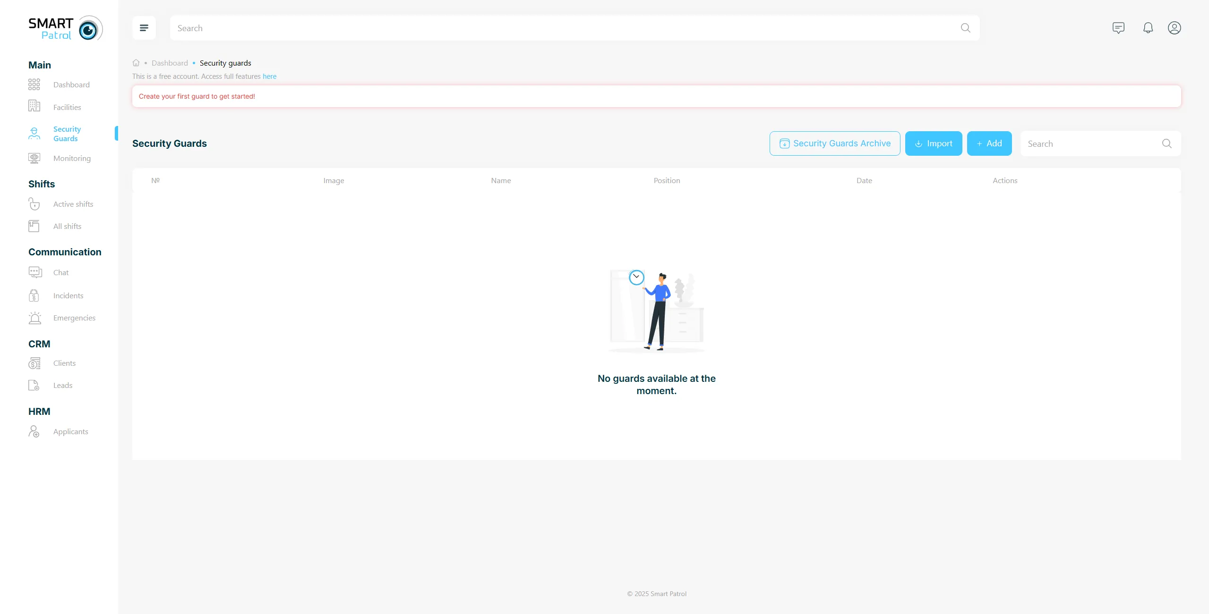
Task: Click the Smart Patrol logo
Action: [66, 28]
